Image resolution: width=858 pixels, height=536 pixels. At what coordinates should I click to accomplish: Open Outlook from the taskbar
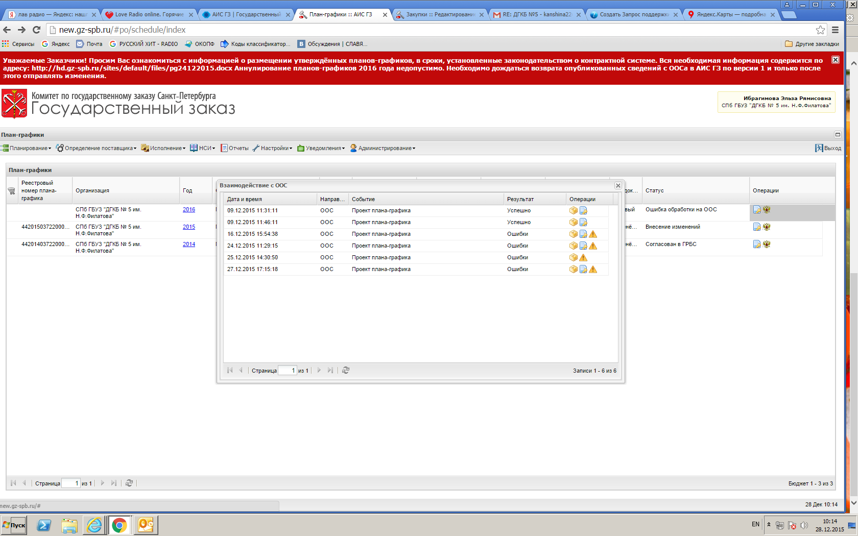[146, 525]
